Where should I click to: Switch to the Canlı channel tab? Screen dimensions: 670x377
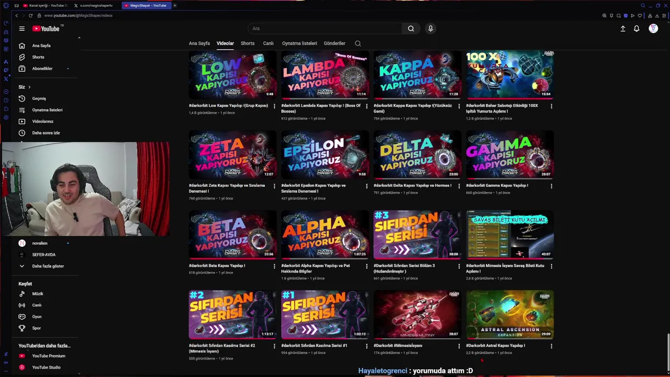(268, 43)
